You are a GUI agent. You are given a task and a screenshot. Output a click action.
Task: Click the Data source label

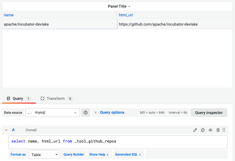(x=13, y=113)
